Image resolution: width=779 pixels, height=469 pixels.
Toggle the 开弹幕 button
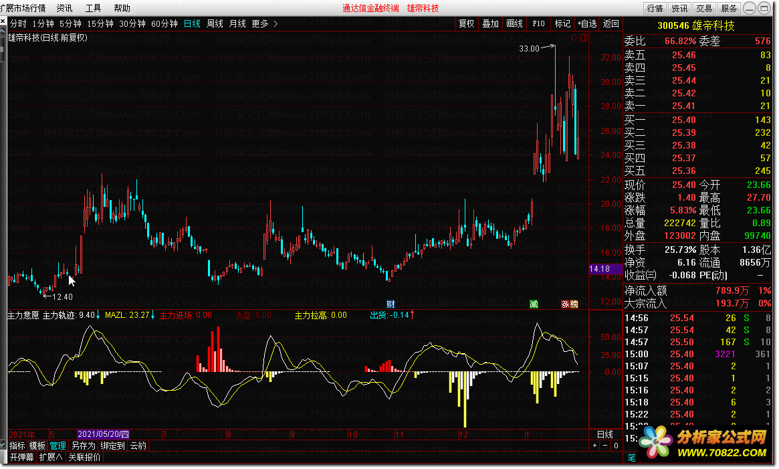[22, 457]
